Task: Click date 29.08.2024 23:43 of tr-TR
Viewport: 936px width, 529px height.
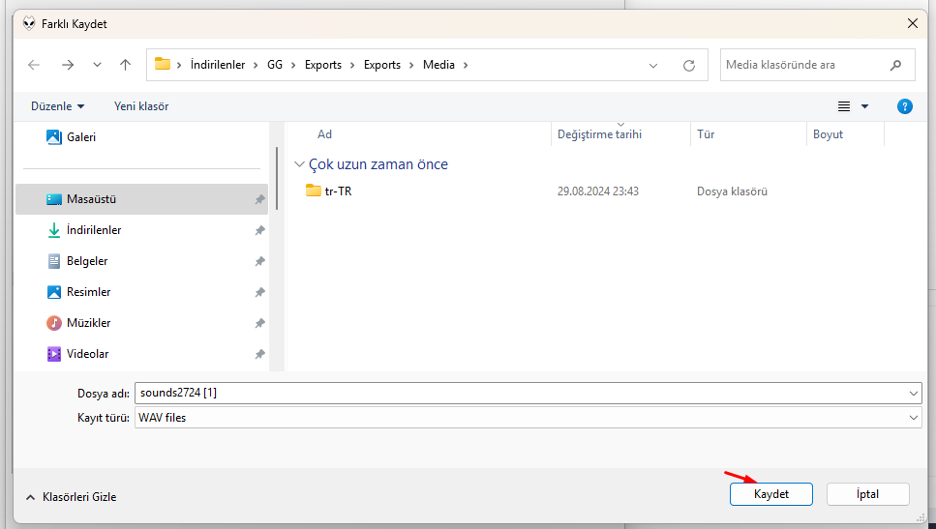Action: point(598,191)
